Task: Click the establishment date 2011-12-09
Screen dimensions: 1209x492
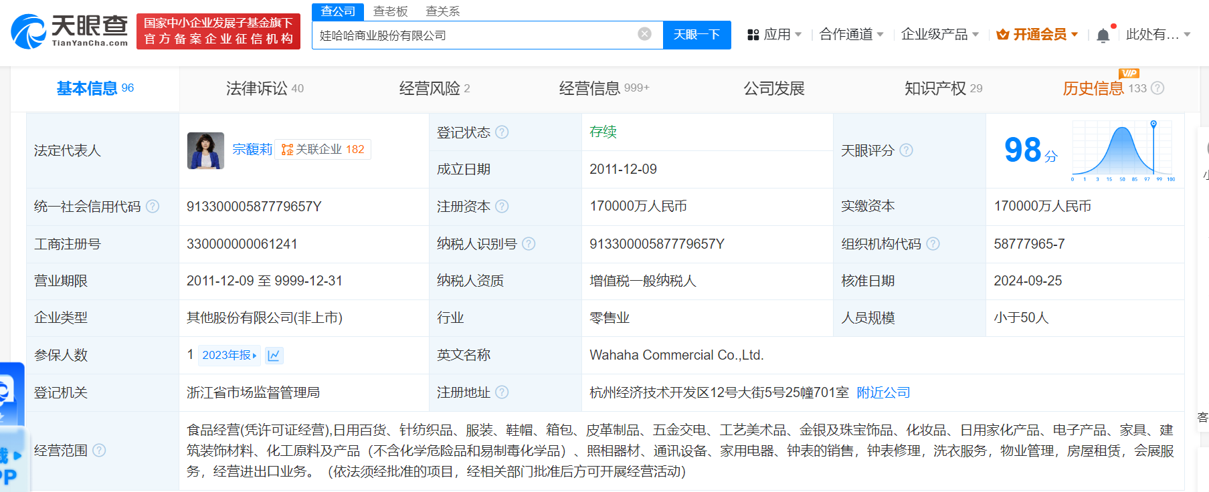Action: [623, 169]
